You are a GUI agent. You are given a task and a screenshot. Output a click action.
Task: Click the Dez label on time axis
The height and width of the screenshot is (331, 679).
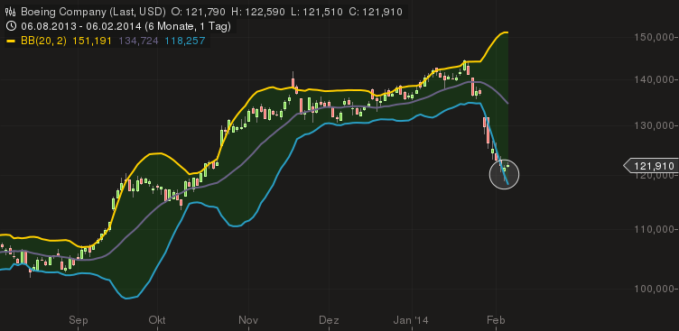(329, 320)
